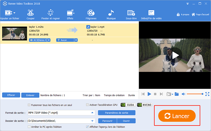Screen dimensions: 211x131
Task: Click the CUDA badge
Action: [128, 105]
